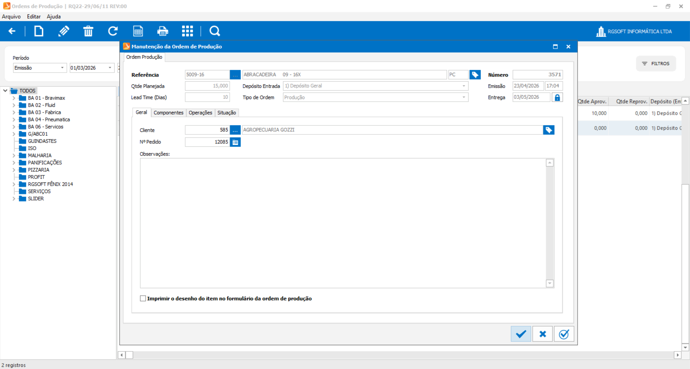Cancel the dialog with the X button

click(543, 334)
